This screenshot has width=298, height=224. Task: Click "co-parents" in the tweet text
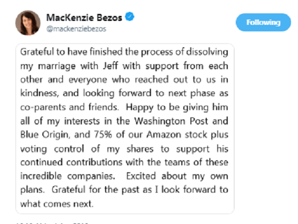[x=42, y=108]
